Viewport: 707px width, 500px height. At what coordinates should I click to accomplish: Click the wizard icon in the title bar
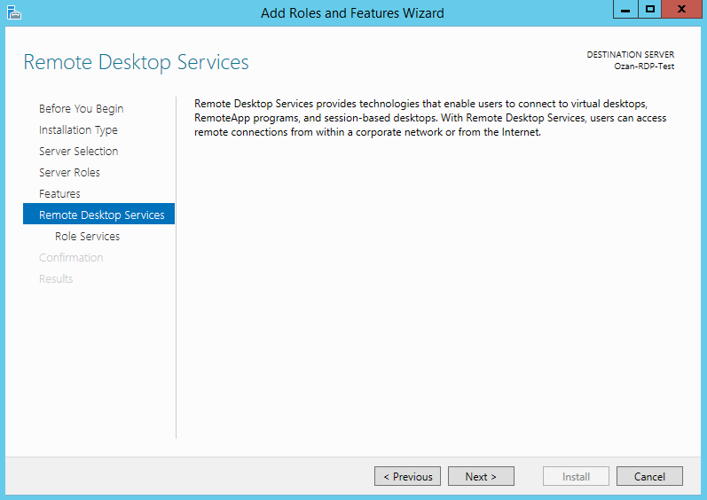pos(13,12)
